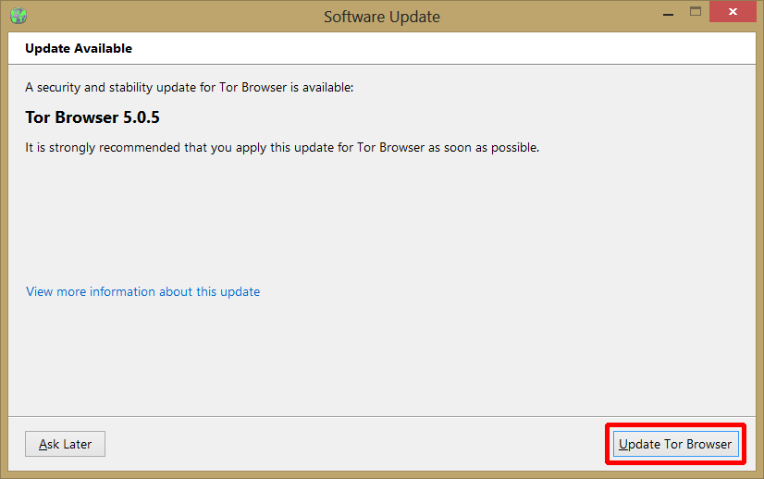
Task: Close the Software Update dialog
Action: click(733, 13)
